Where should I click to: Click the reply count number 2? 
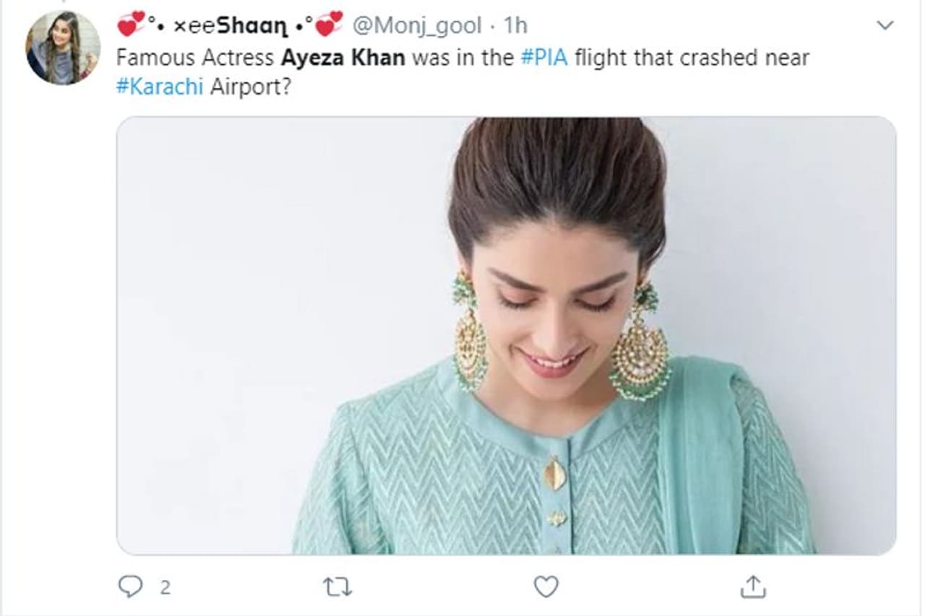[165, 588]
